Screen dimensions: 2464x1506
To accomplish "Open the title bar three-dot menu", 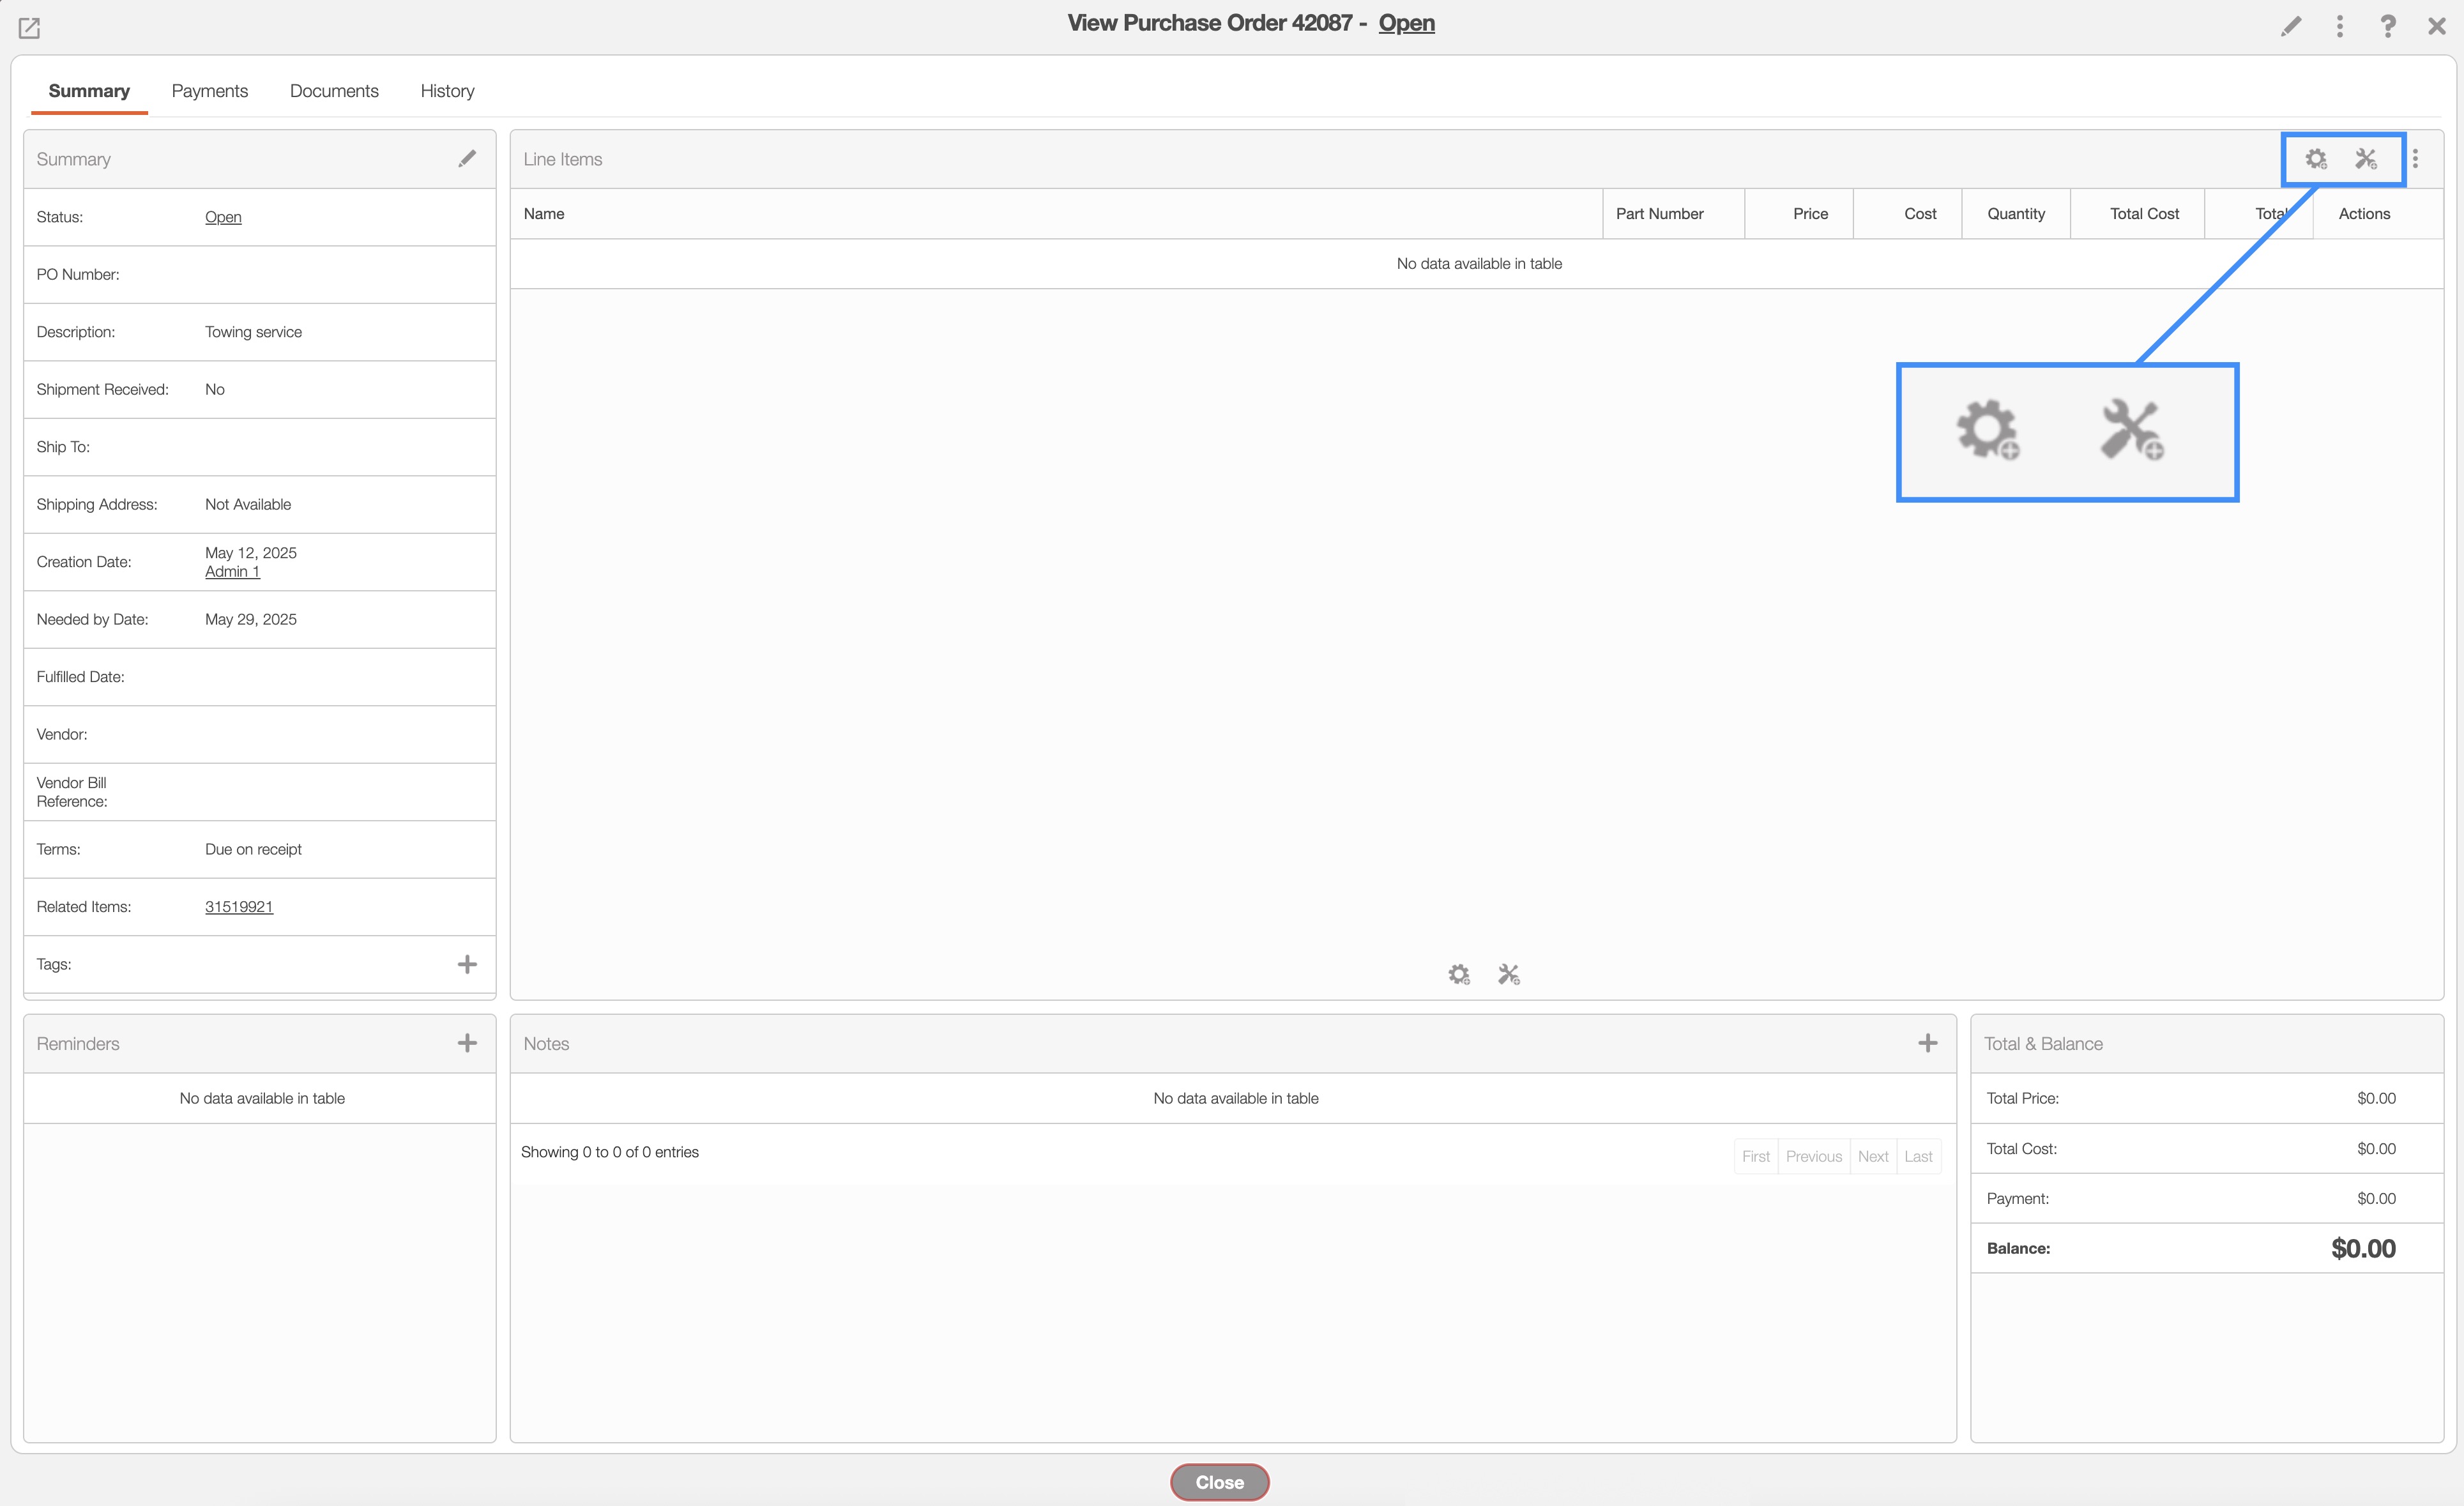I will point(2339,26).
